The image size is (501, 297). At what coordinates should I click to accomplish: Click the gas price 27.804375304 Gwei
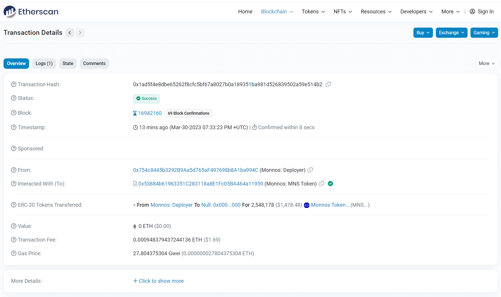click(157, 253)
